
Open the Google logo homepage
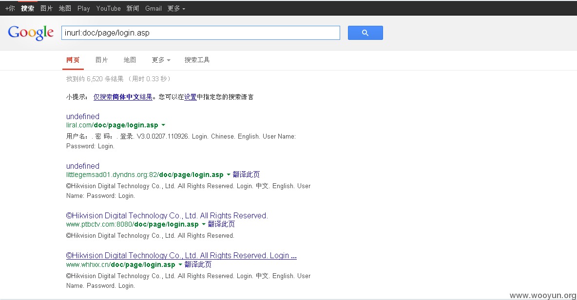[31, 33]
